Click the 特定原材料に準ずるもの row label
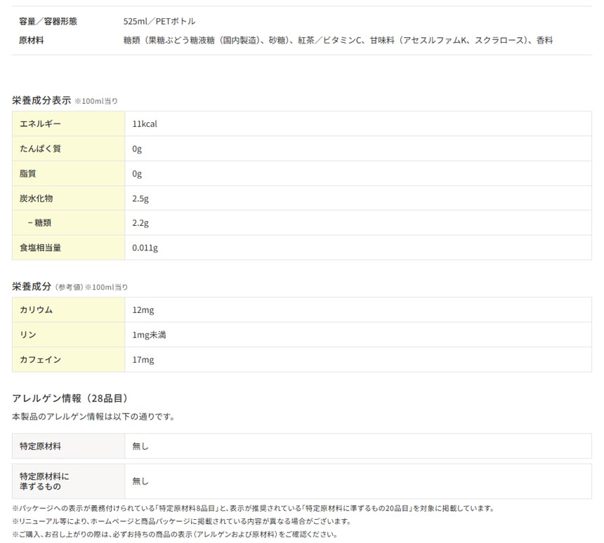The image size is (604, 543). click(x=44, y=481)
